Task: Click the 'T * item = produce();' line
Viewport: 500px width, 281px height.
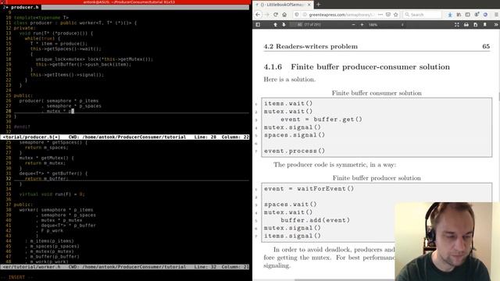Action: click(59, 44)
